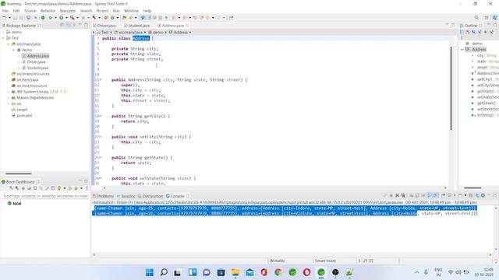
Task: Click the Boot Dashboard lightbulb icon
Action: [59, 188]
